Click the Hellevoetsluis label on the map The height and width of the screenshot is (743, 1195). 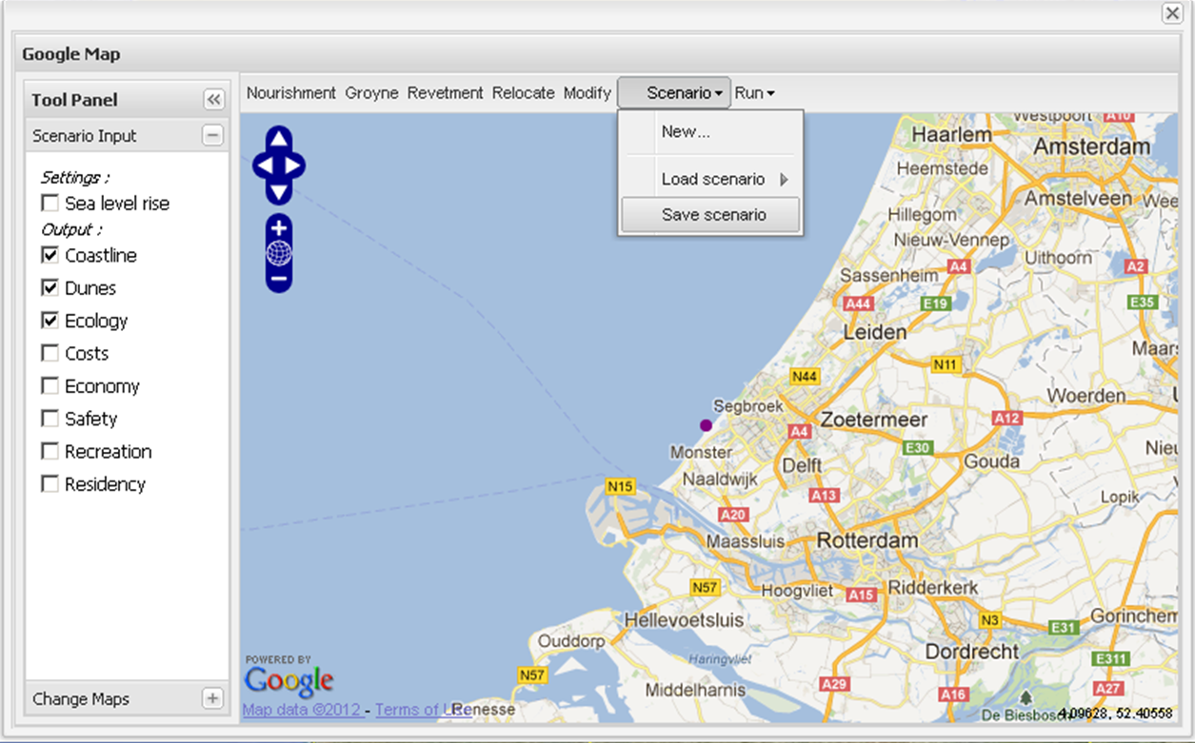pos(684,620)
